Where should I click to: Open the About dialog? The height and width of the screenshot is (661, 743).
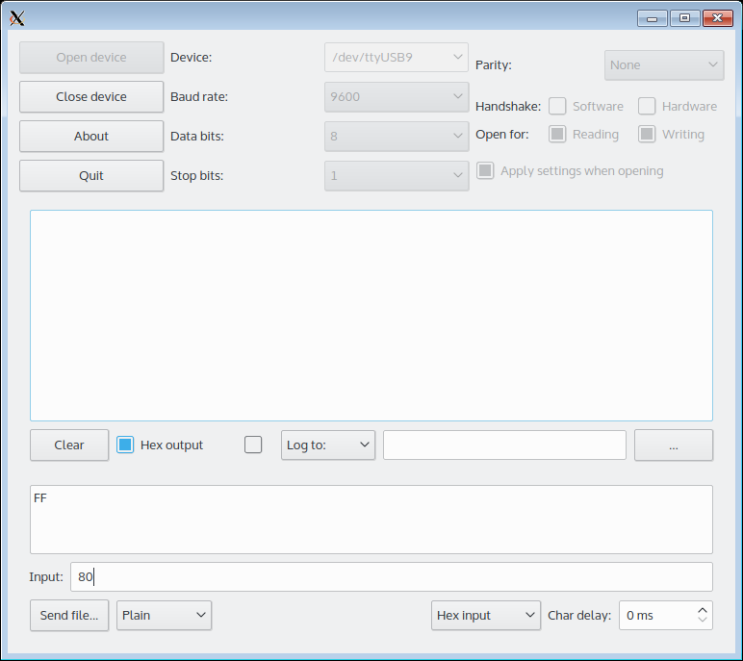tap(91, 136)
